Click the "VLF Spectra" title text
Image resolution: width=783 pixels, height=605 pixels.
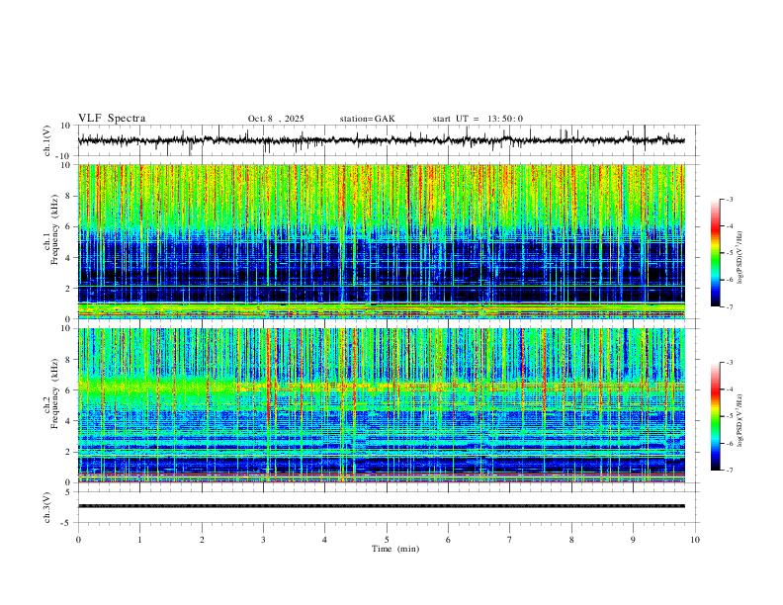click(112, 119)
